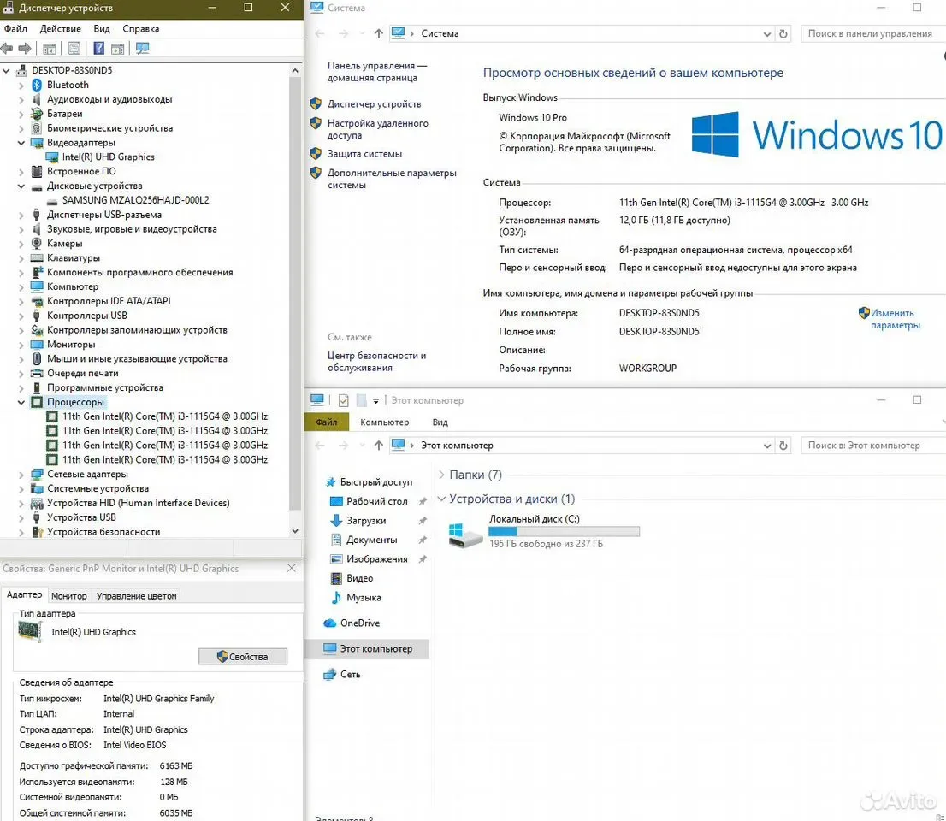This screenshot has width=946, height=821.
Task: Click the scan hardware monitor icon in toolbar
Action: (142, 48)
